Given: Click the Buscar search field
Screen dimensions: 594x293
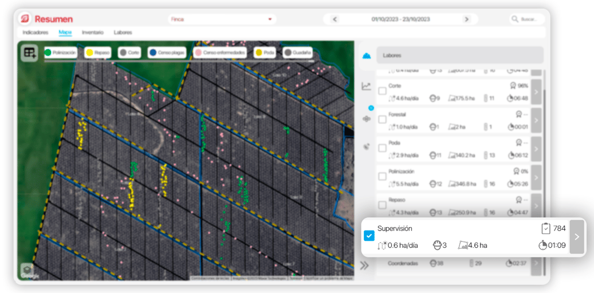Looking at the screenshot, I should [528, 19].
